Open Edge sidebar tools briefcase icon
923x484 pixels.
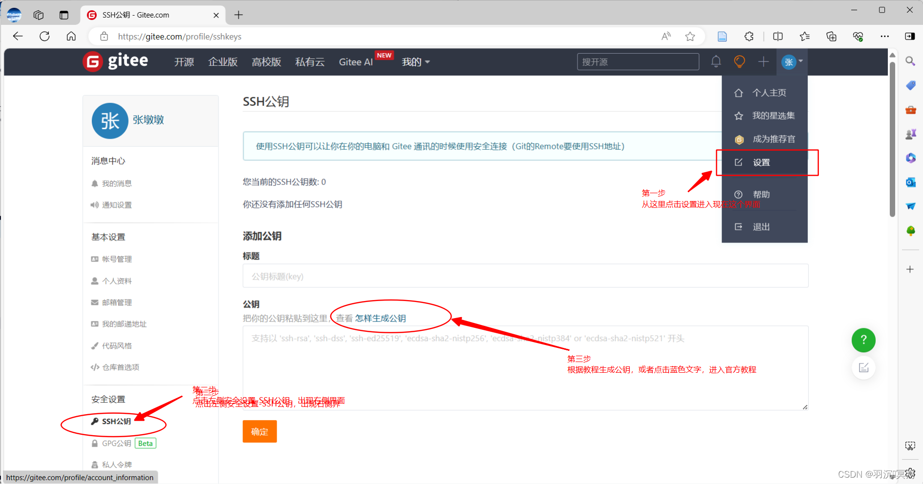pyautogui.click(x=910, y=110)
